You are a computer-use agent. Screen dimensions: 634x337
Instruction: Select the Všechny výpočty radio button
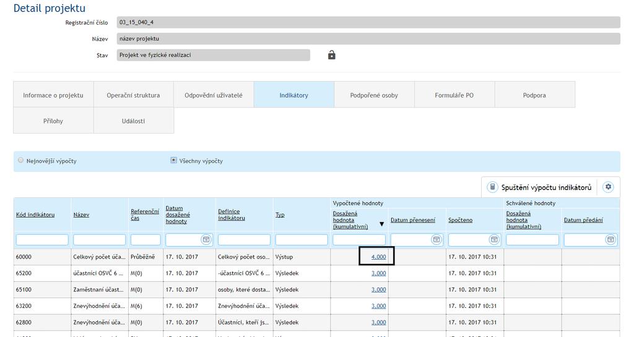(x=173, y=160)
